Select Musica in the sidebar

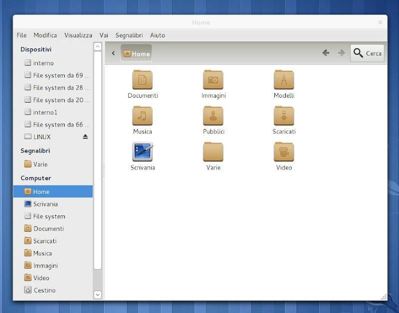(x=53, y=253)
